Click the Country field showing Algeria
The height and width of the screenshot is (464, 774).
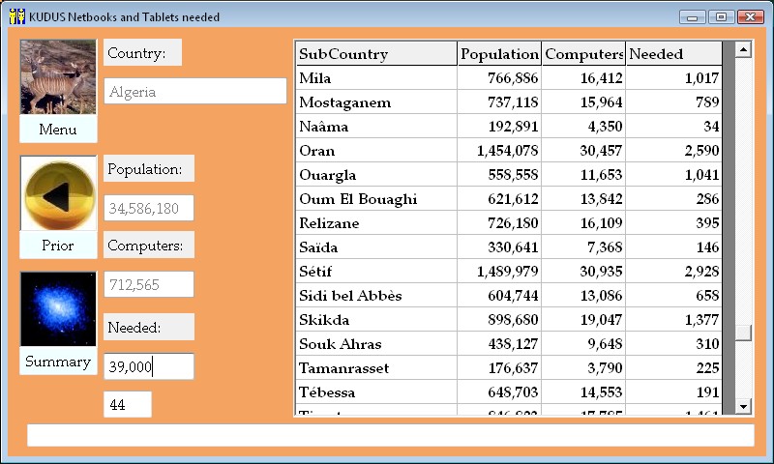(x=195, y=92)
